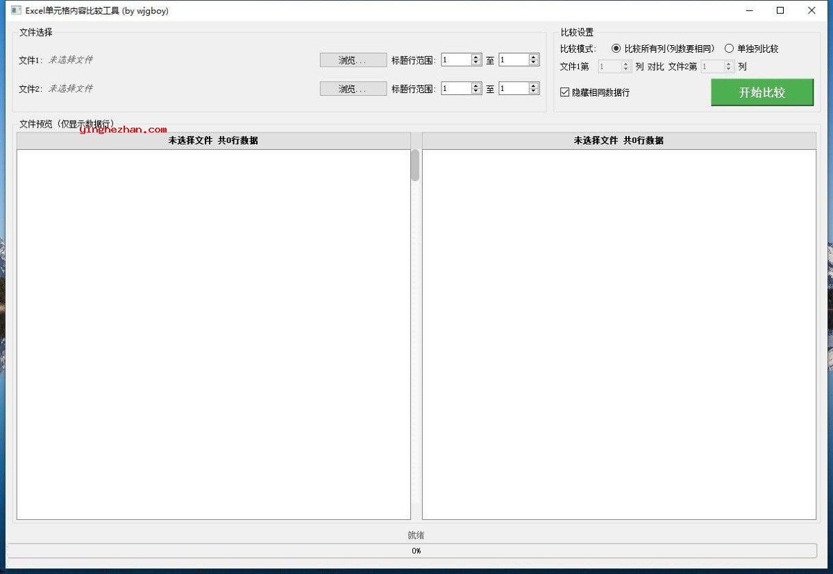
Task: Maximize the Excel comparison tool window
Action: coord(780,10)
